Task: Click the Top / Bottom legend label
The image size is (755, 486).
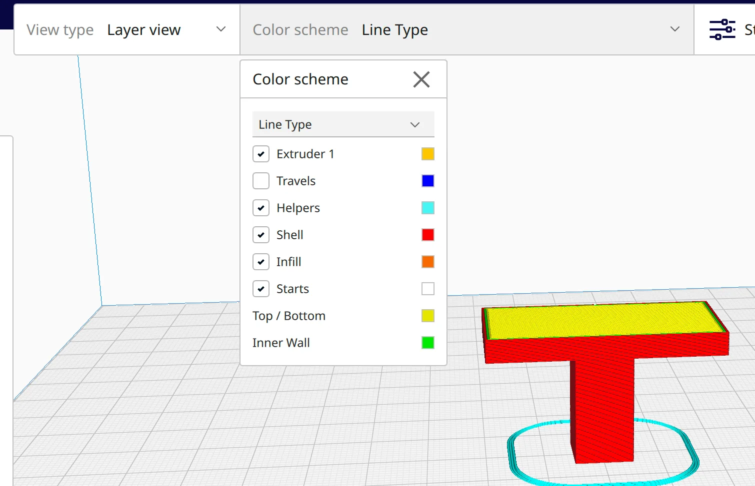Action: [x=289, y=316]
